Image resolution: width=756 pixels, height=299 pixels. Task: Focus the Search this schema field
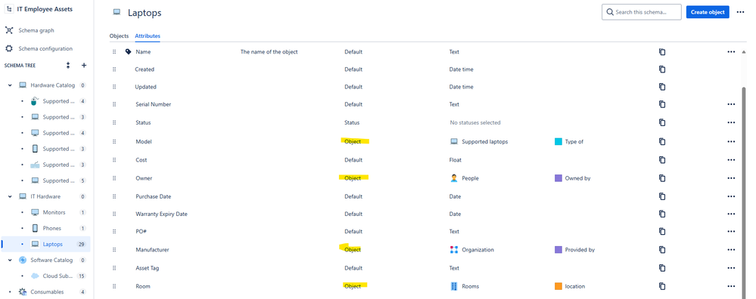coord(641,12)
